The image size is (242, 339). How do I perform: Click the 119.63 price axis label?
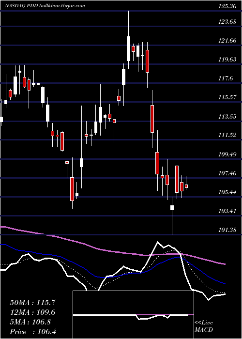227,60
